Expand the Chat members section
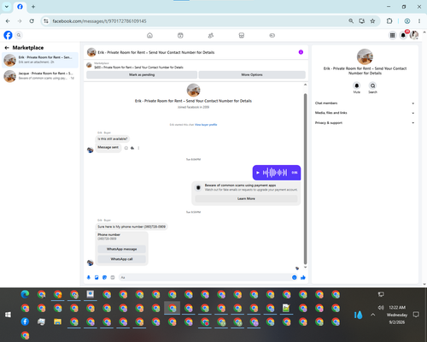The height and width of the screenshot is (342, 427). point(365,103)
